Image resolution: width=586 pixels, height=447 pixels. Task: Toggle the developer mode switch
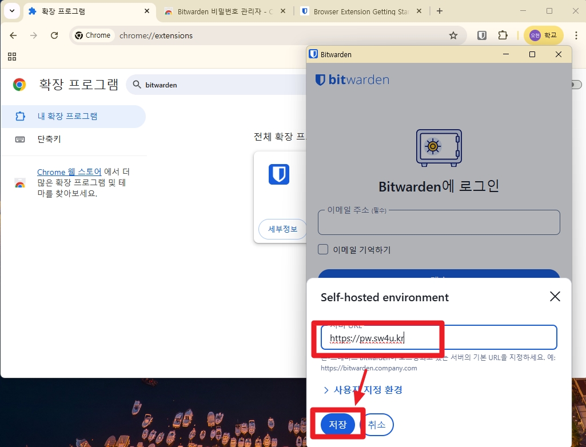tap(575, 84)
